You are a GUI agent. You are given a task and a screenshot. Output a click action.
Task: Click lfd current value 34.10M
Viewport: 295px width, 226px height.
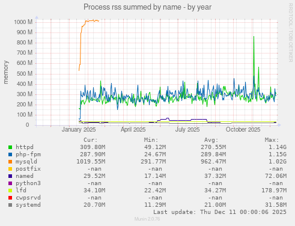pyautogui.click(x=94, y=191)
